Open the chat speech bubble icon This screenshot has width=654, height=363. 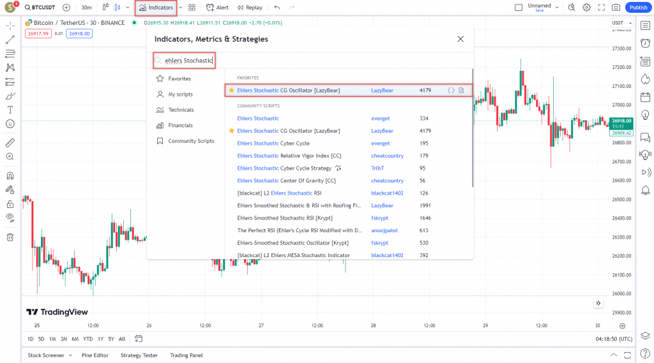click(645, 137)
